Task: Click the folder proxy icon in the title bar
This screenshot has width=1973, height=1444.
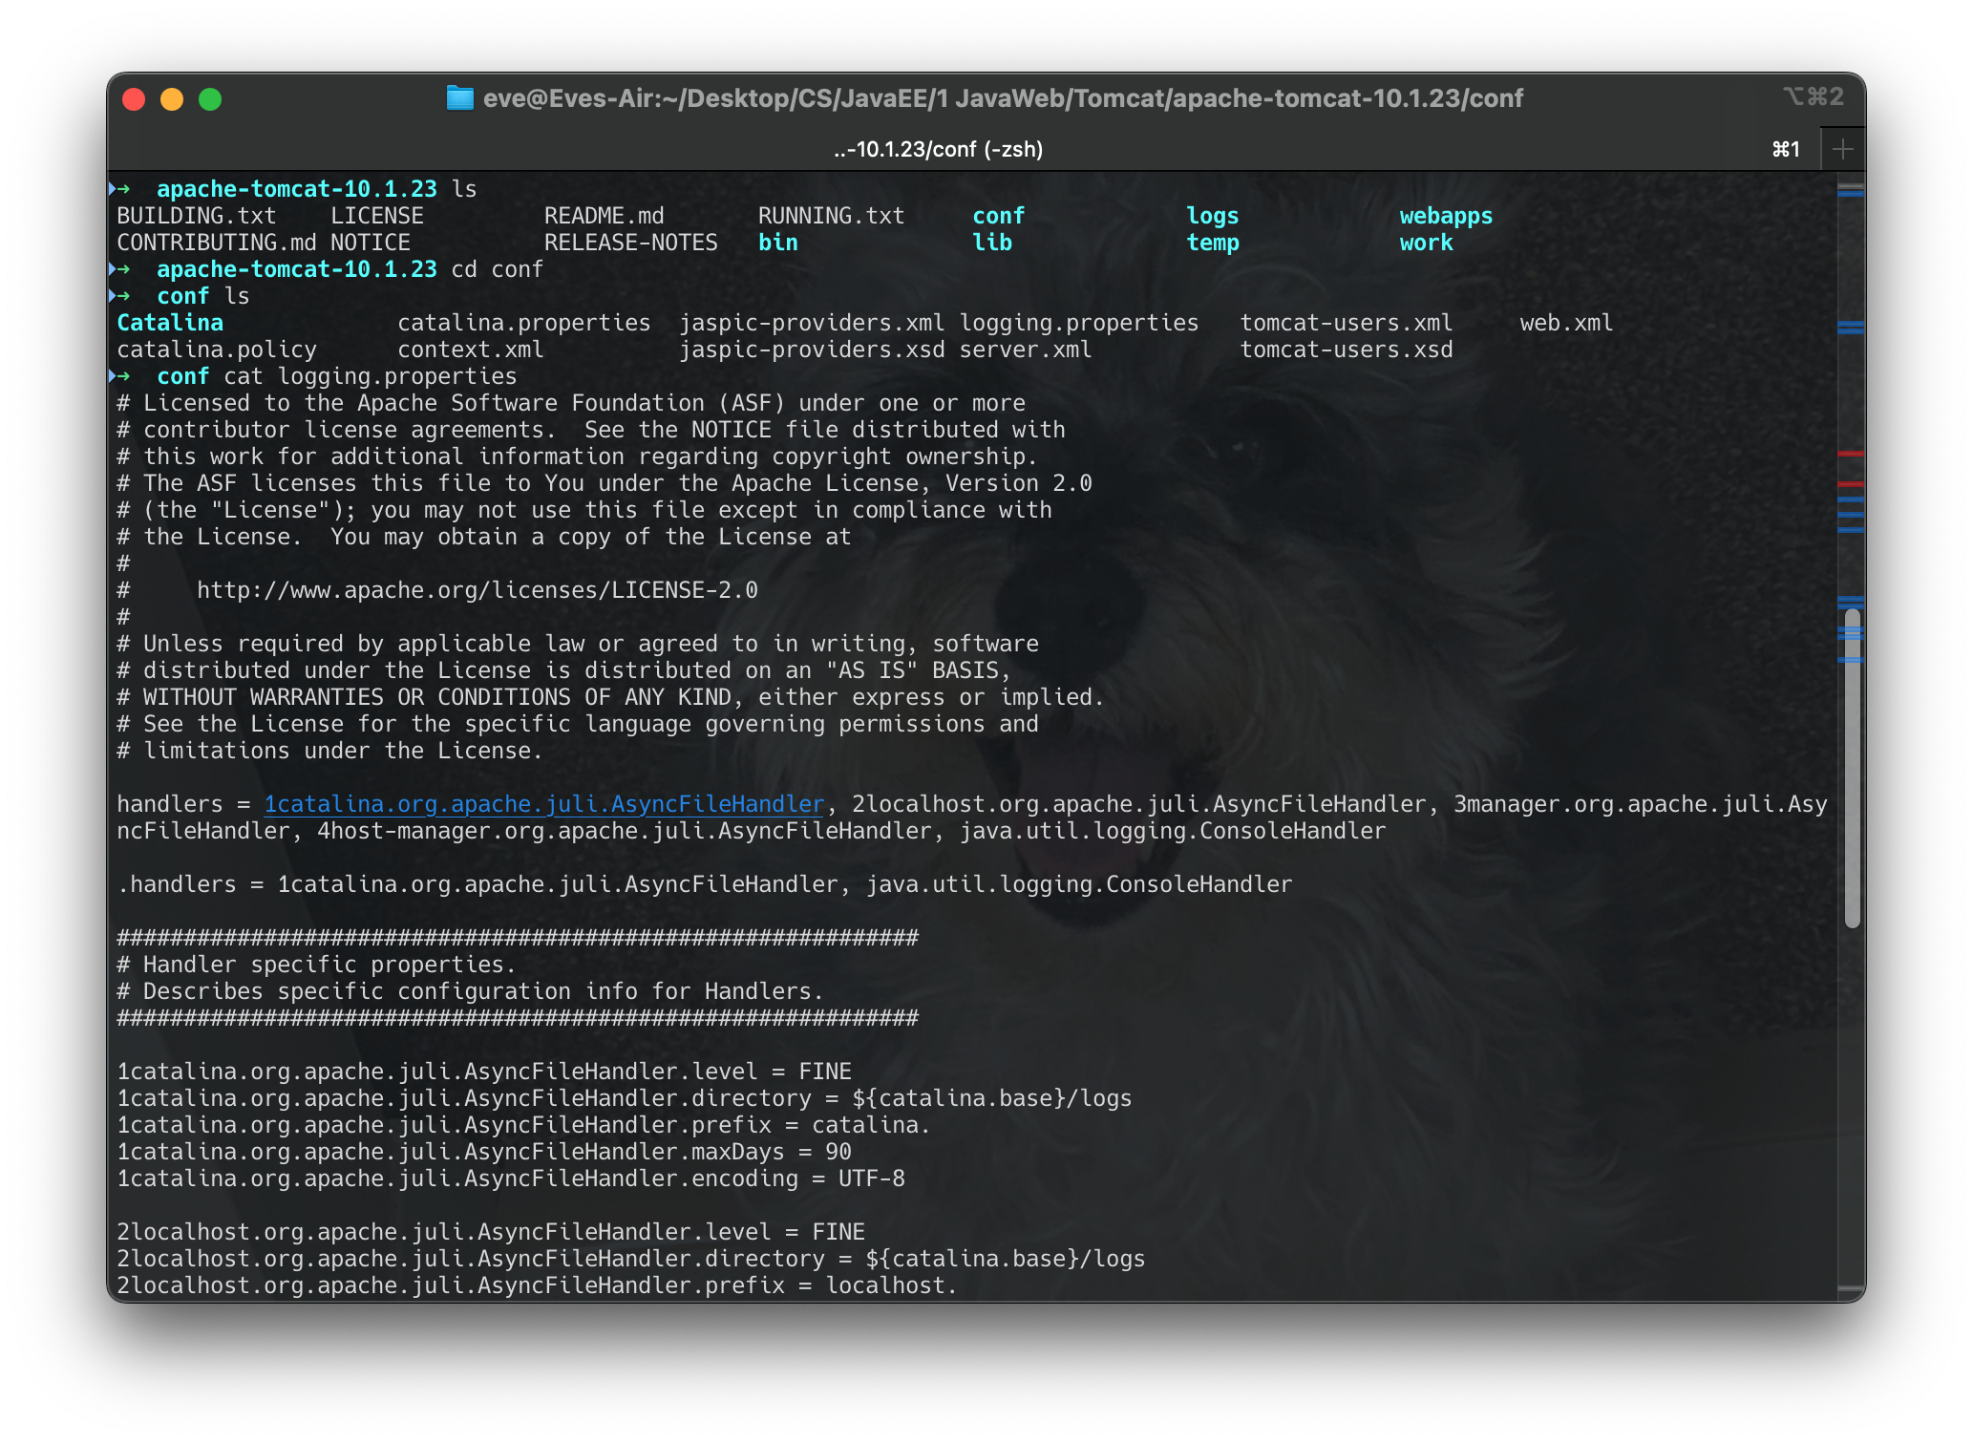Action: 459,98
